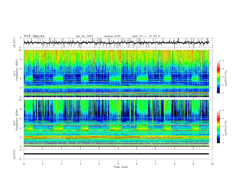Click the 'ch.1(V)' waveform axis label

pyautogui.click(x=14, y=43)
